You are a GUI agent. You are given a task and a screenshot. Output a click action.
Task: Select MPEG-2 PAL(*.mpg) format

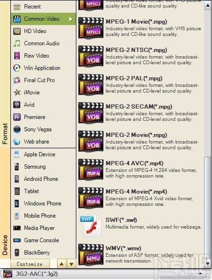click(x=141, y=85)
